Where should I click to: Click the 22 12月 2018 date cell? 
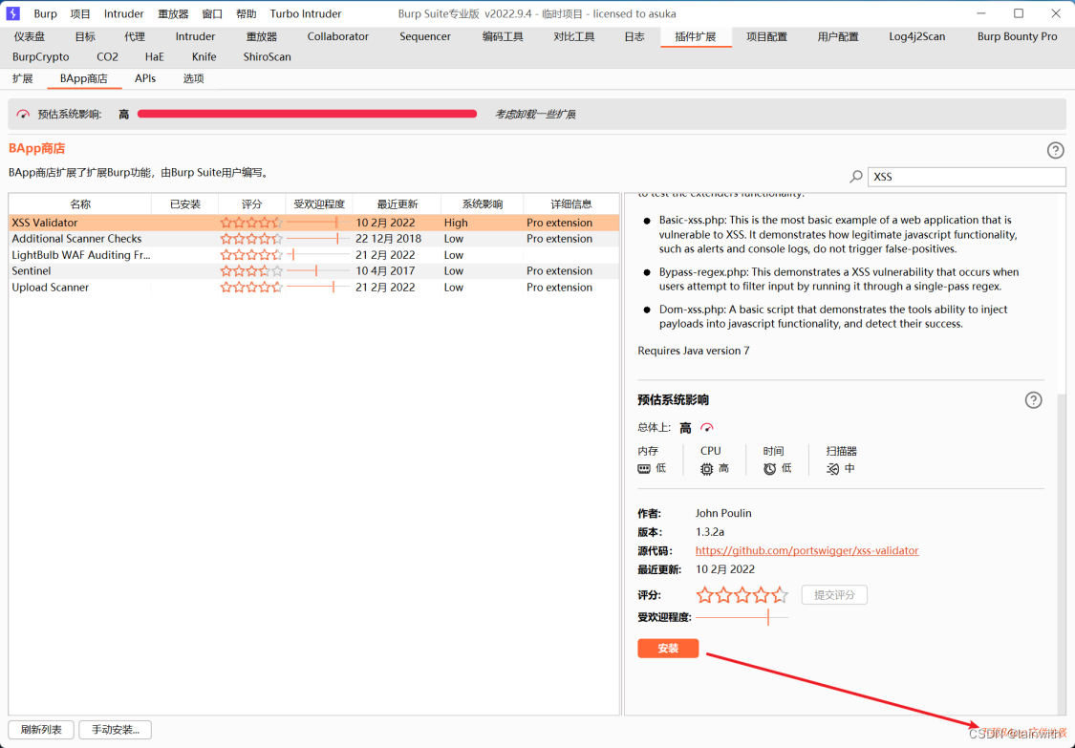(x=398, y=239)
